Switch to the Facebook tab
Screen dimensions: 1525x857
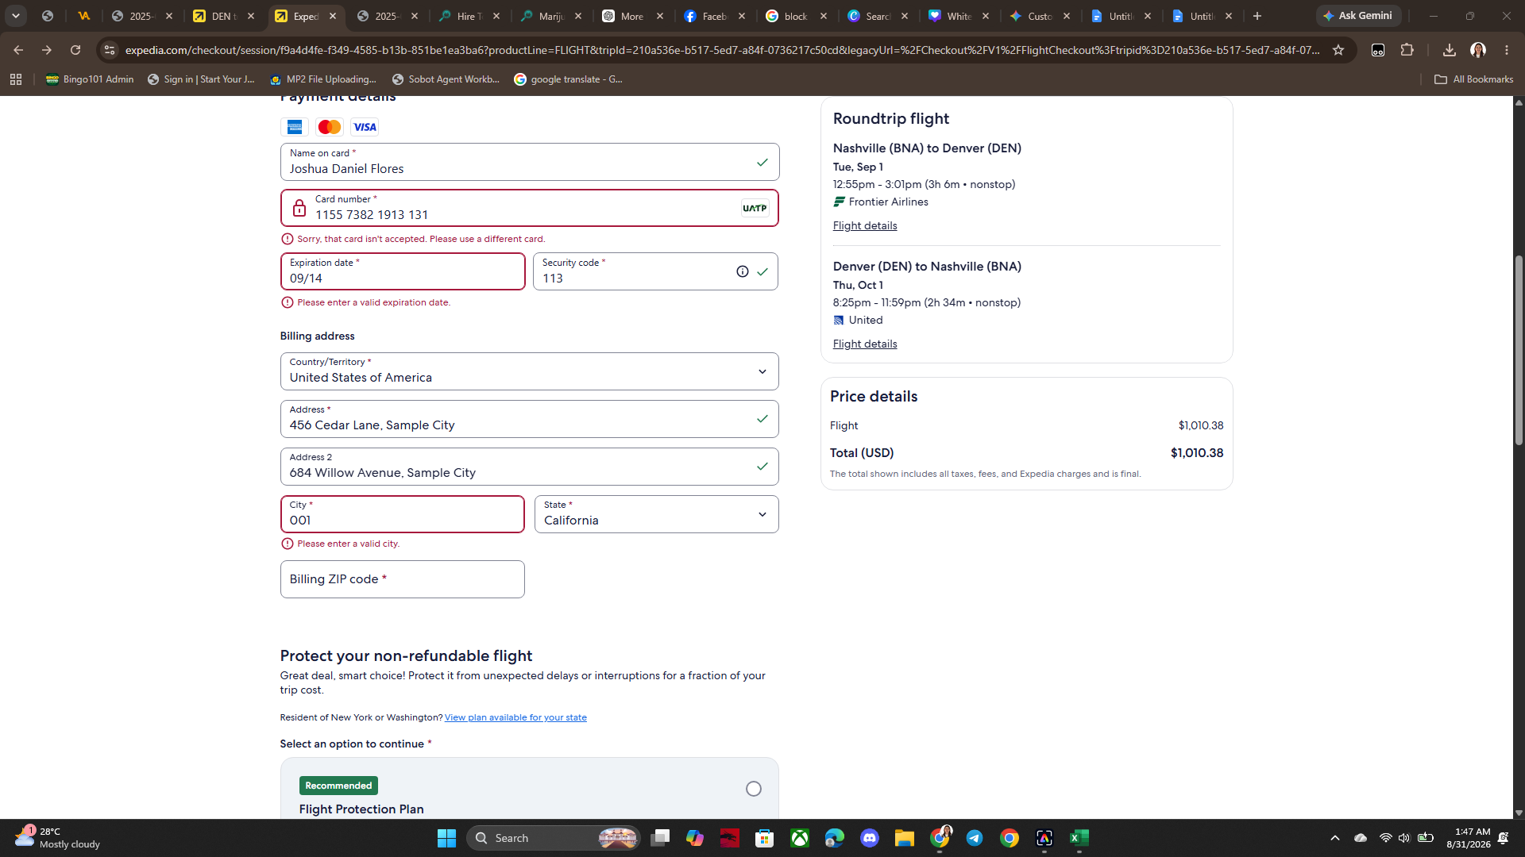(715, 16)
